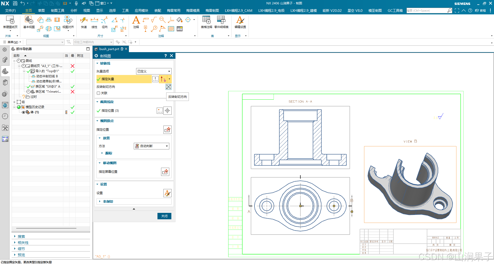This screenshot has height=265, width=494.
Task: Expand the 非剖切 section
Action: (100, 202)
